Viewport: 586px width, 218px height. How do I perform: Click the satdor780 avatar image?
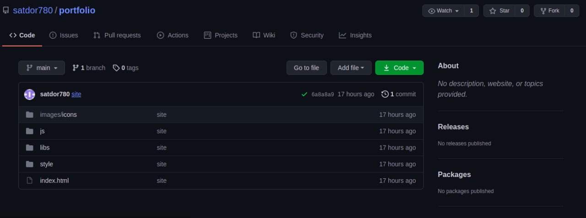(30, 94)
